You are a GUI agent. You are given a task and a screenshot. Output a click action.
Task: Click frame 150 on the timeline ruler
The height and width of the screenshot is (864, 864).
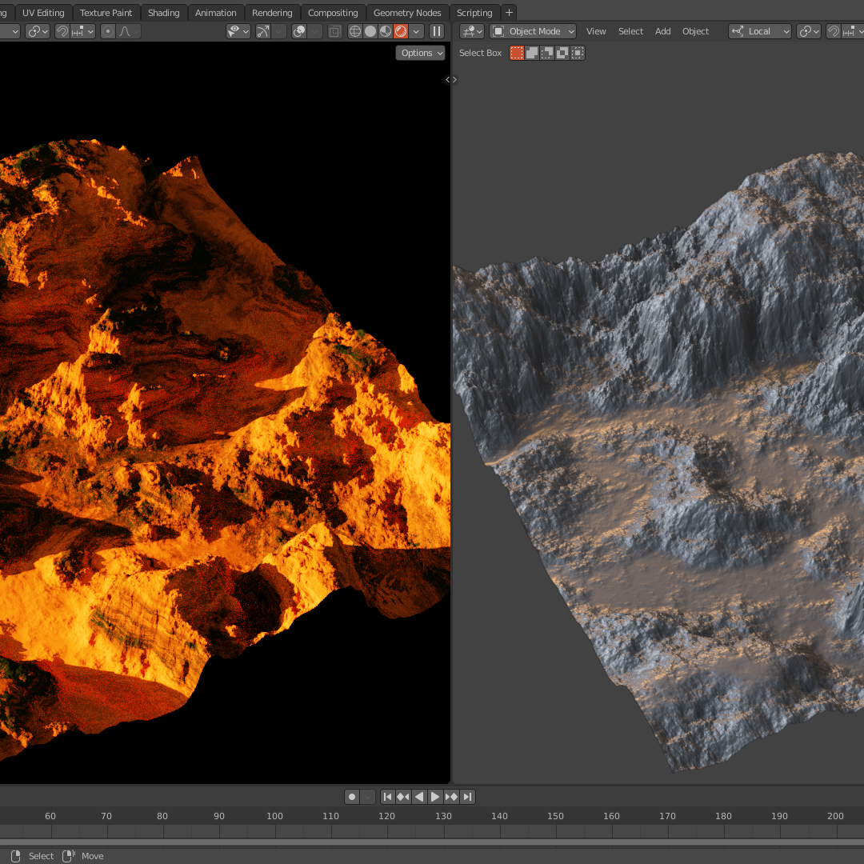(x=555, y=816)
